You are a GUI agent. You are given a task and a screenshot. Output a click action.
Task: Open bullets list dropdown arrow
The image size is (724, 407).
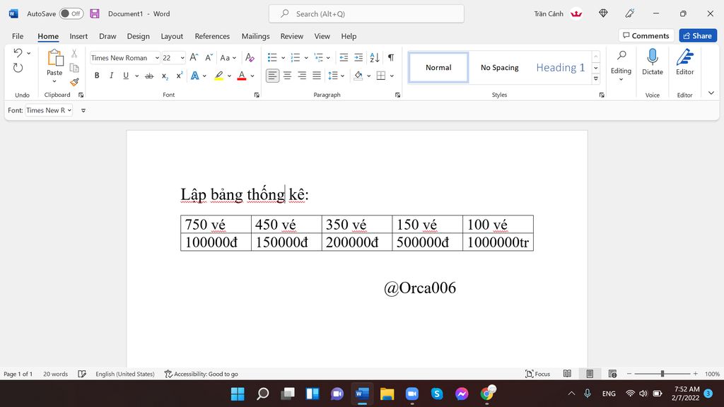283,58
